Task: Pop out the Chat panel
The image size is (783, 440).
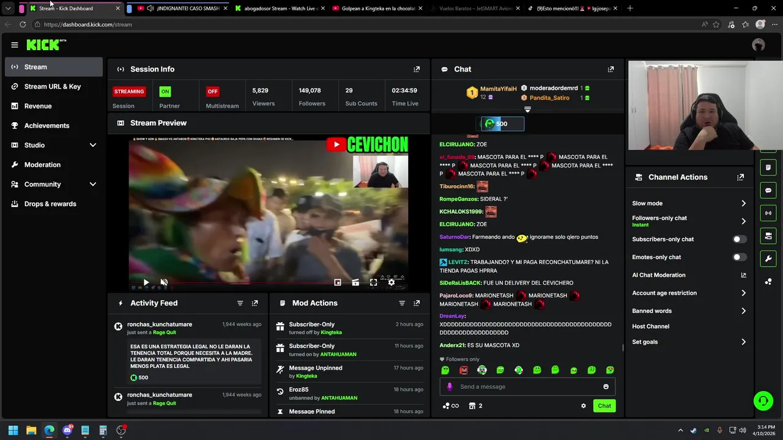Action: tap(610, 69)
